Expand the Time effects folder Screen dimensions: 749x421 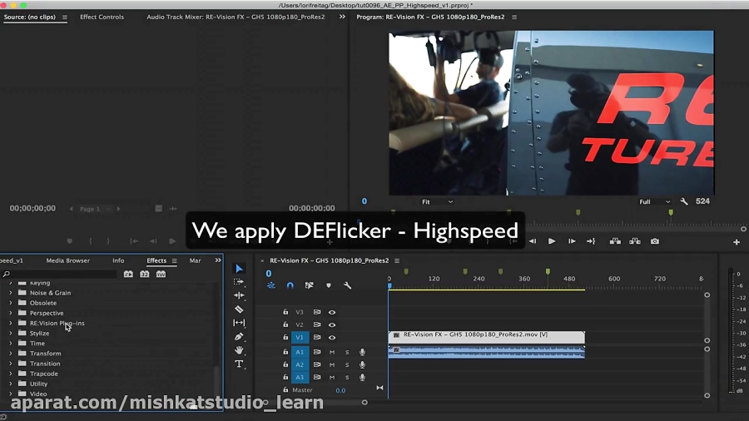[x=11, y=343]
